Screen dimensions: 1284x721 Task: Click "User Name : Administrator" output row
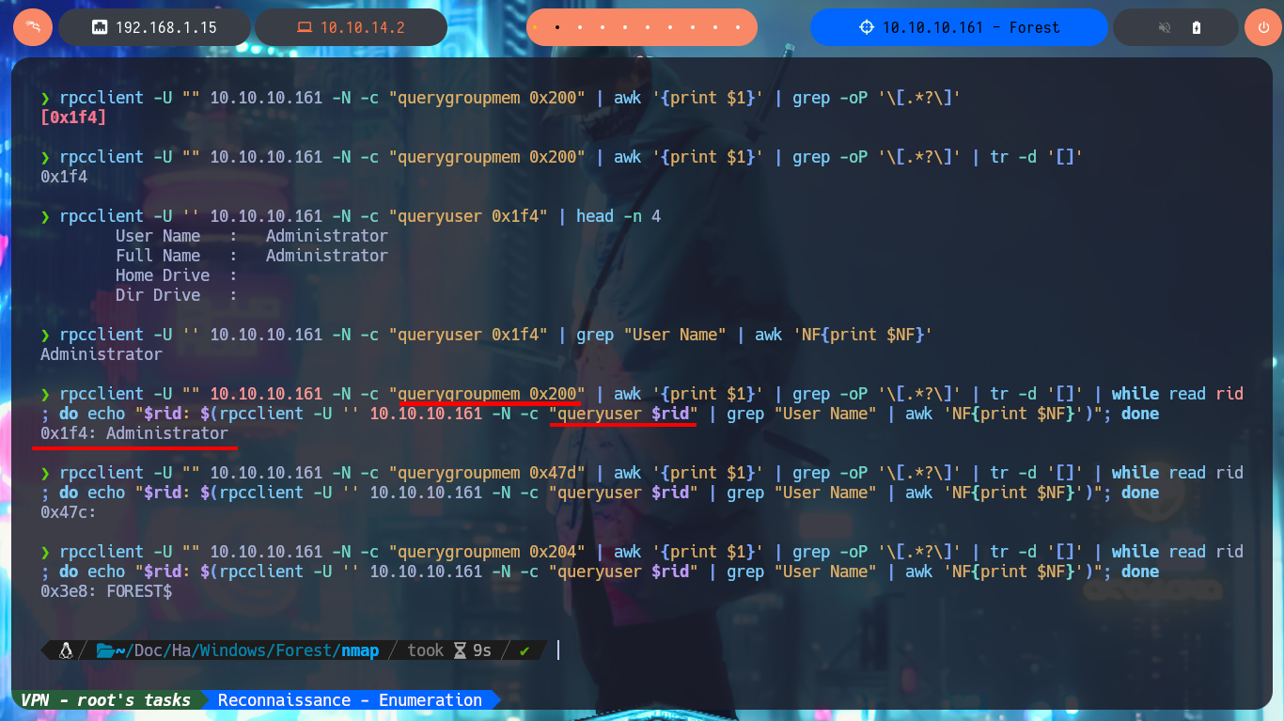pos(251,236)
